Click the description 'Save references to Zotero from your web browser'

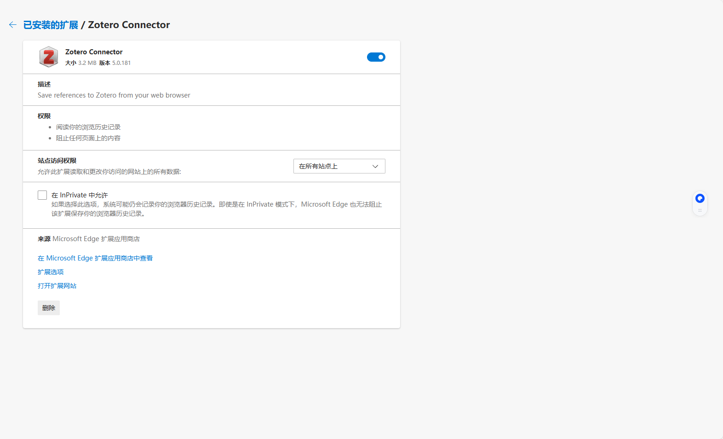(x=114, y=95)
